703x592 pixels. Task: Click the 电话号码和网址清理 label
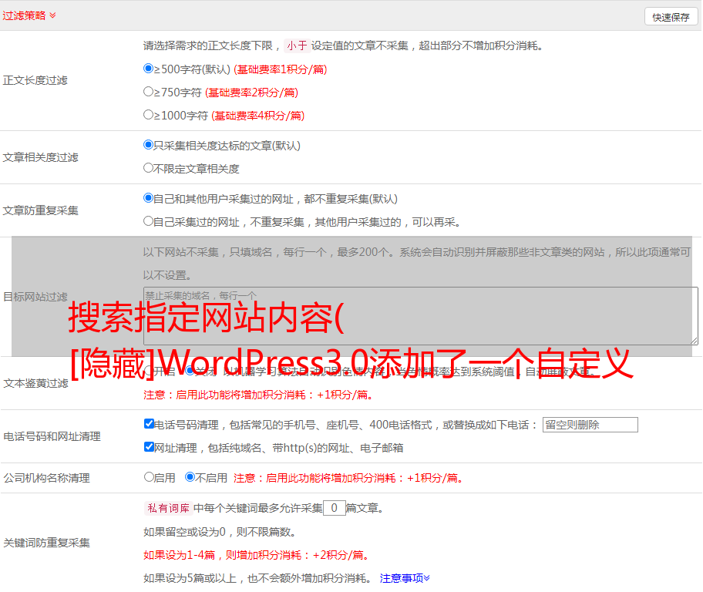point(52,436)
